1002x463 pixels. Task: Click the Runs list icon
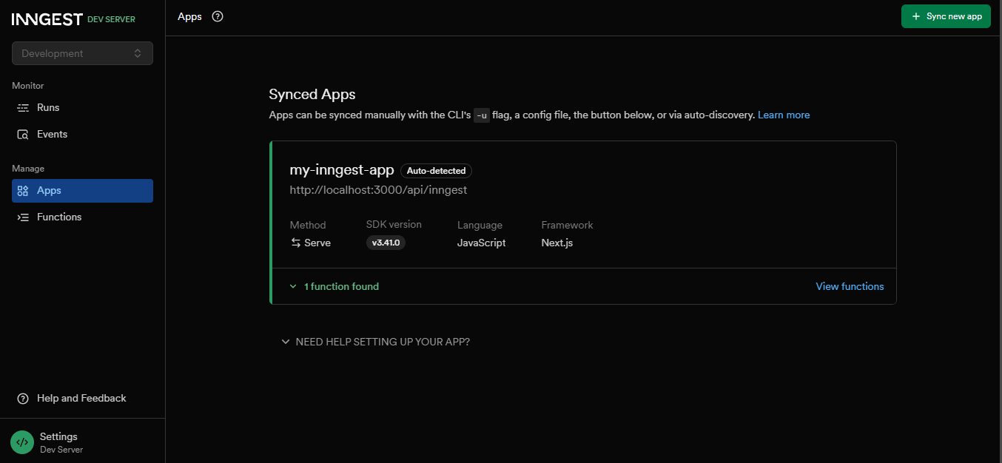pyautogui.click(x=23, y=108)
